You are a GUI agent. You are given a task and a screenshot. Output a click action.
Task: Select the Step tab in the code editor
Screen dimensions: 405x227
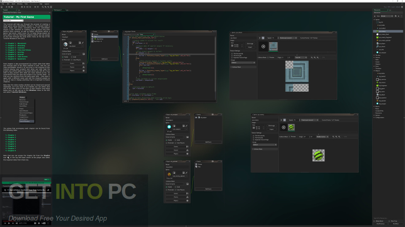pos(147,34)
